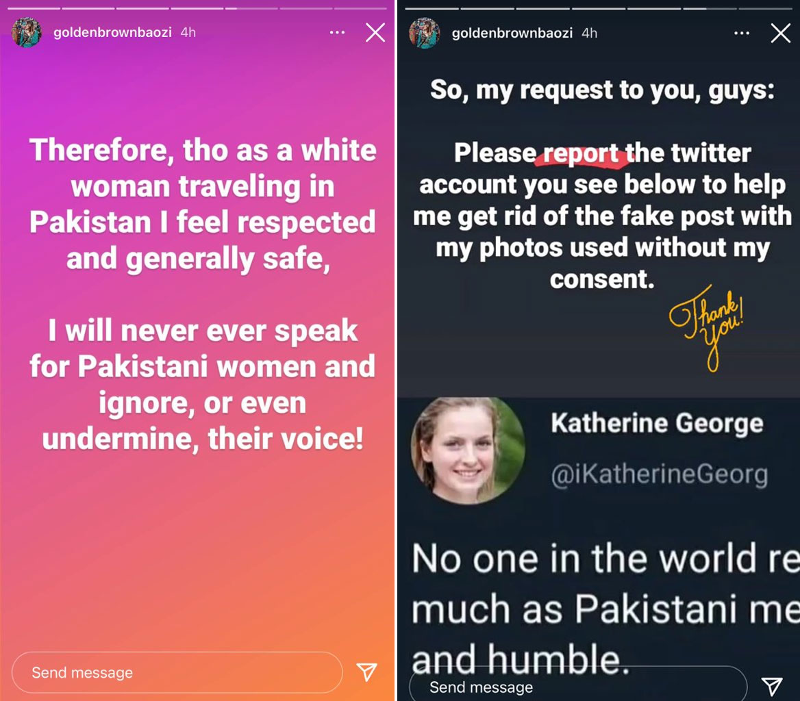Click the Katherine George display name

(x=657, y=423)
